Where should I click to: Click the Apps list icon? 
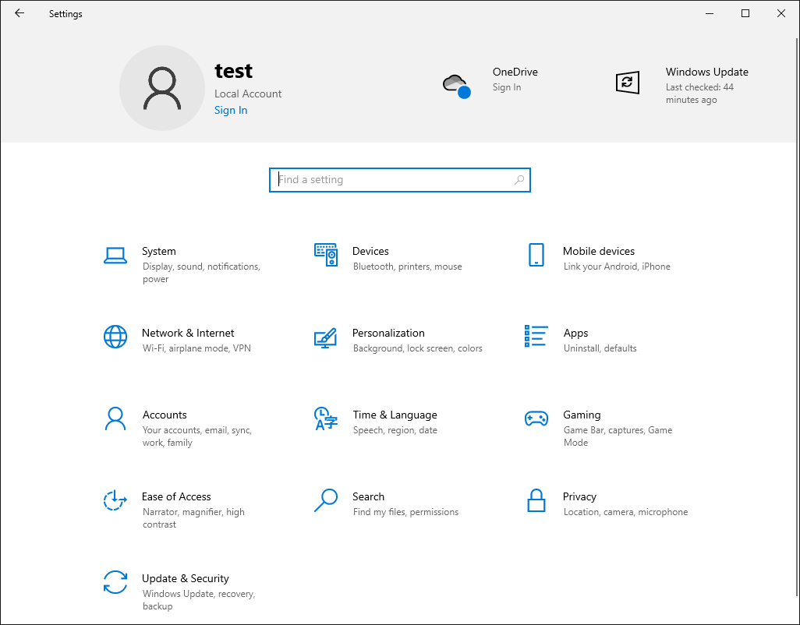click(536, 336)
